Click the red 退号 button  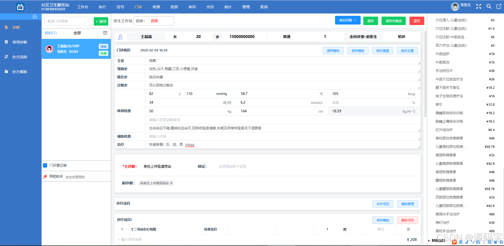point(417,21)
